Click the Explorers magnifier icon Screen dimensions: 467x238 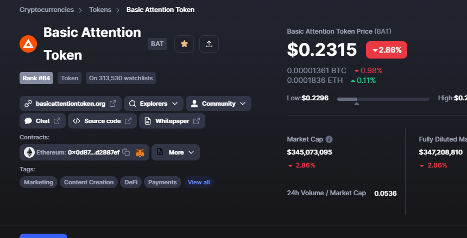coord(132,104)
